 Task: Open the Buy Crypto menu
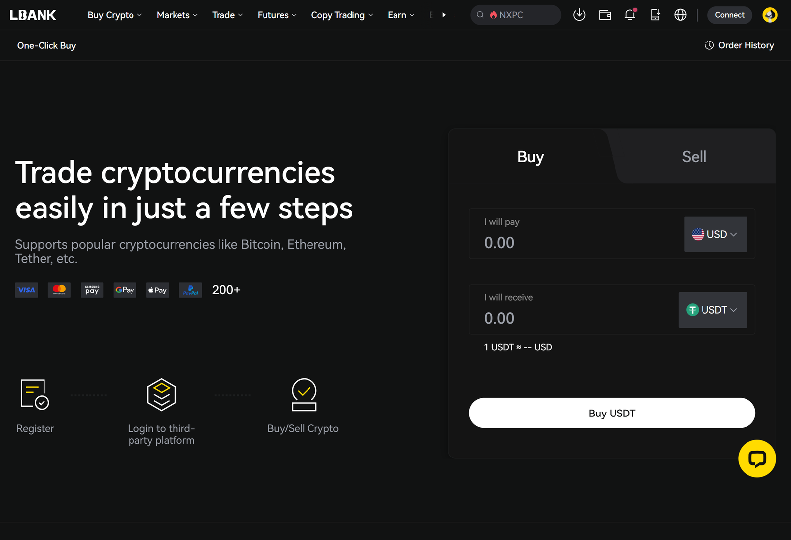115,15
